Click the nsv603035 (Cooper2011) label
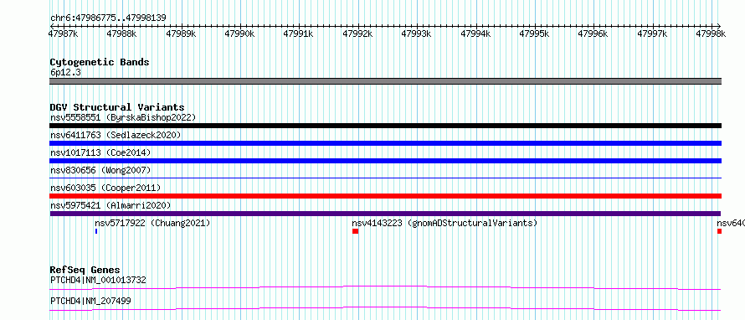Image resolution: width=745 pixels, height=320 pixels. tap(105, 188)
